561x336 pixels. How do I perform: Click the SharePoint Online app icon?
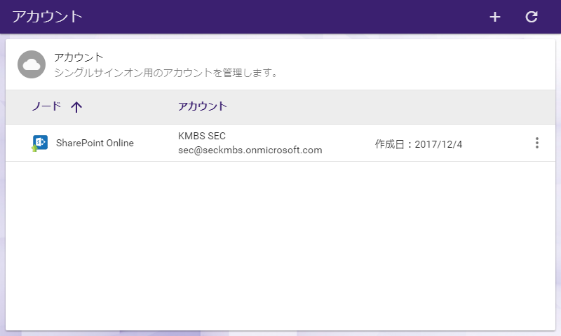[x=39, y=143]
